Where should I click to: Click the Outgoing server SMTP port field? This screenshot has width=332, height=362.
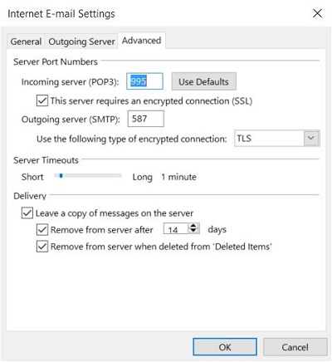(145, 119)
